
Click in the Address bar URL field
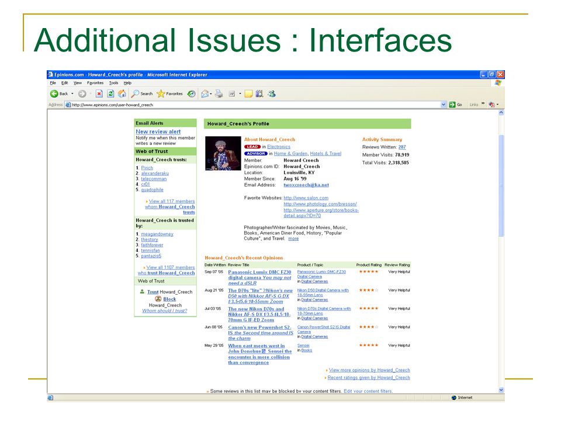[x=252, y=105]
